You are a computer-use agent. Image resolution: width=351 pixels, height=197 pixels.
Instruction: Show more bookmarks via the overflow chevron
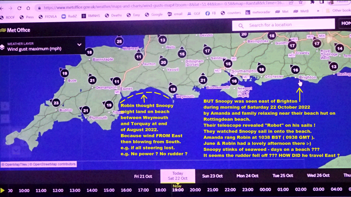click(x=318, y=11)
